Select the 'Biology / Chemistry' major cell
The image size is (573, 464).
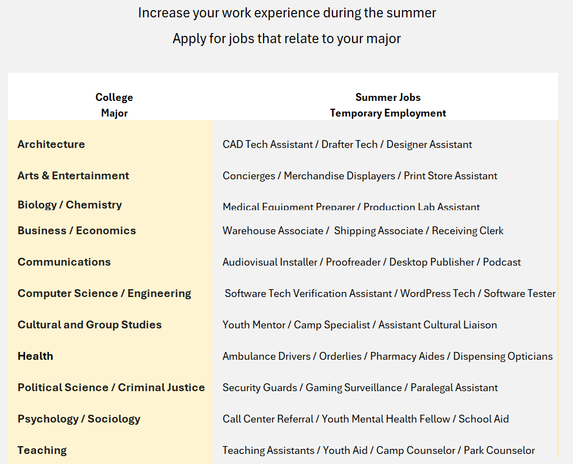(x=70, y=205)
